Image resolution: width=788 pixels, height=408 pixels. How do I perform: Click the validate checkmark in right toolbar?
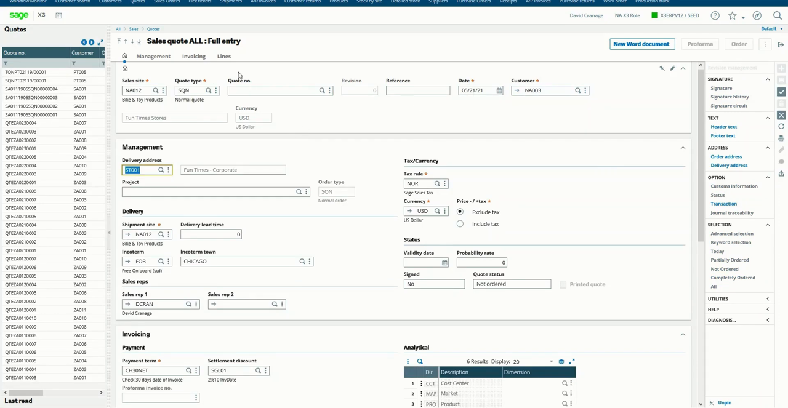pos(781,92)
